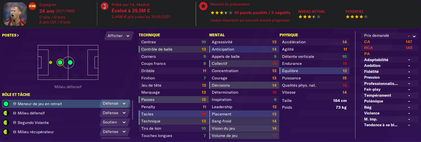Click info icon beside Milieu défensif role
This screenshot has height=142, width=421.
coord(15,113)
